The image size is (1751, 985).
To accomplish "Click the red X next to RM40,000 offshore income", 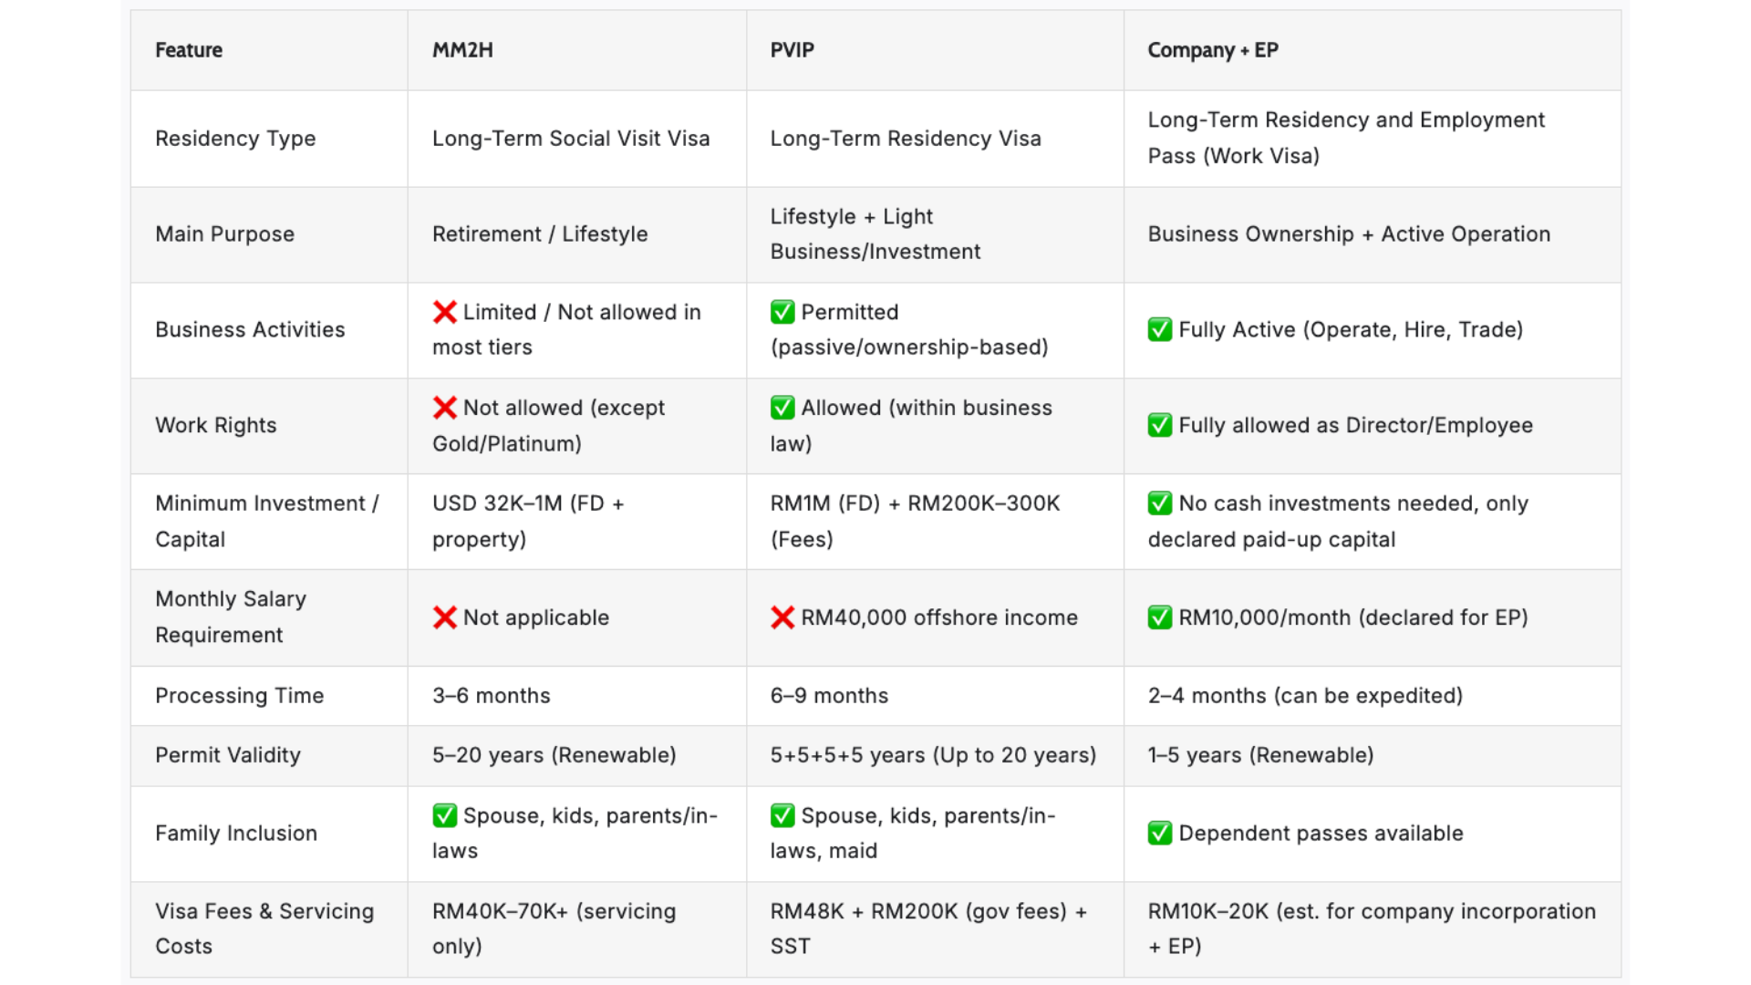I will point(782,617).
